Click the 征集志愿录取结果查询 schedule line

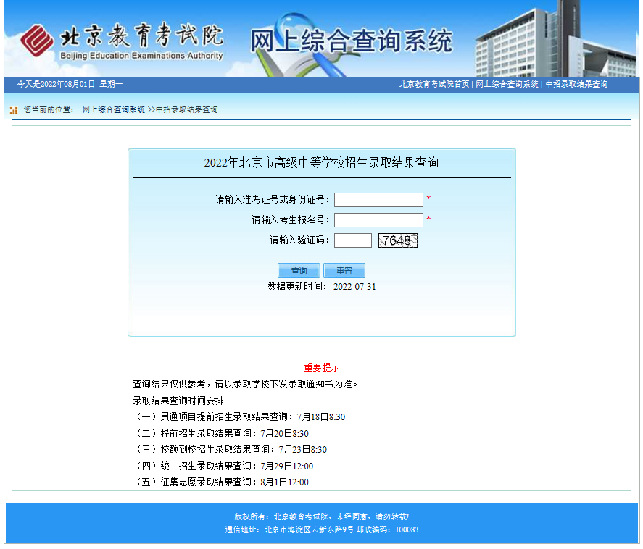coord(221,482)
